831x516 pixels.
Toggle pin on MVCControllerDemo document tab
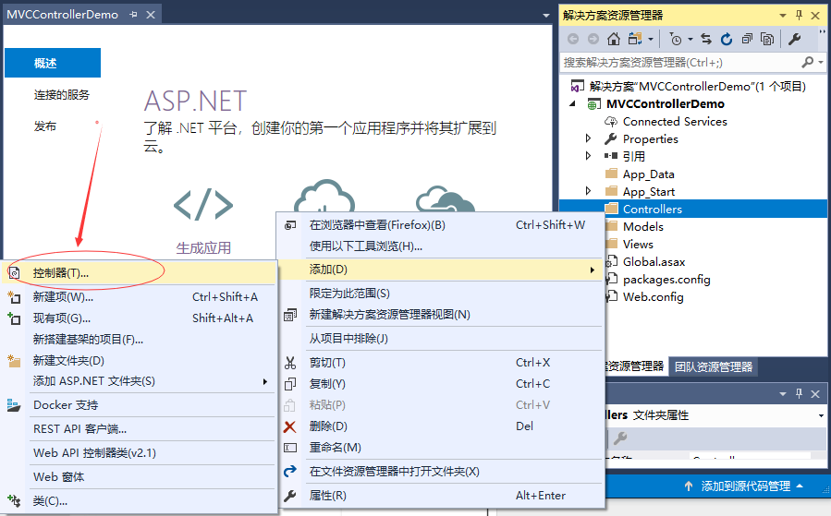pos(133,15)
